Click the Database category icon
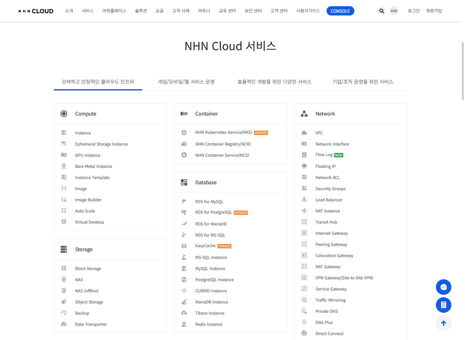This screenshot has height=340, width=465. pos(184,182)
